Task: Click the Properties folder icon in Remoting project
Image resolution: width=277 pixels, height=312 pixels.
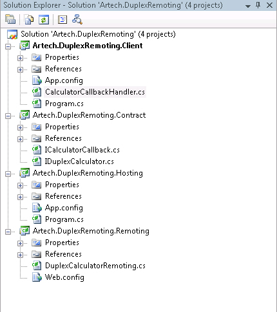Action: (x=37, y=243)
